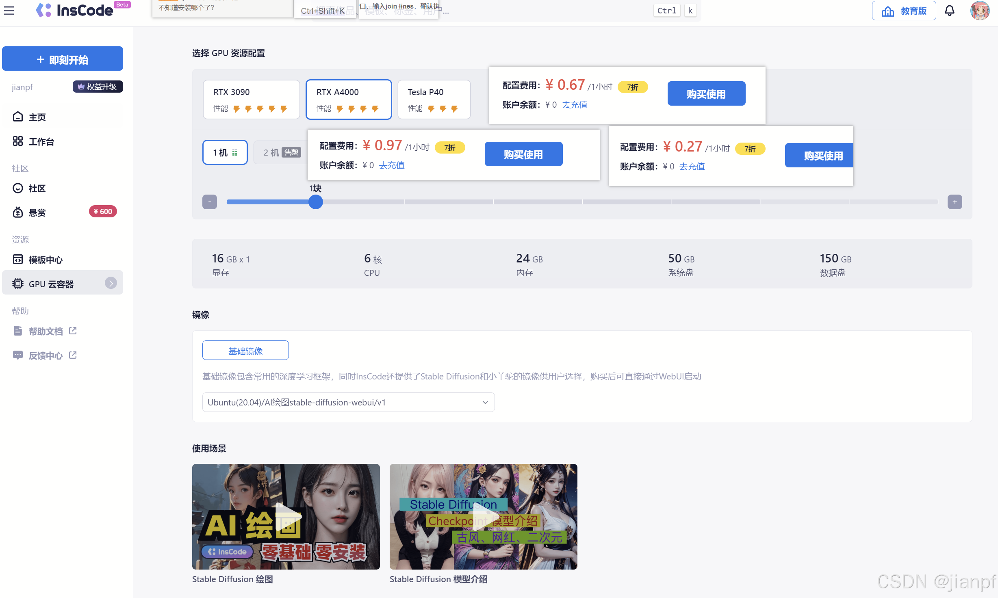The width and height of the screenshot is (998, 598).
Task: Select the Tesla P40 GPU option
Action: point(434,100)
